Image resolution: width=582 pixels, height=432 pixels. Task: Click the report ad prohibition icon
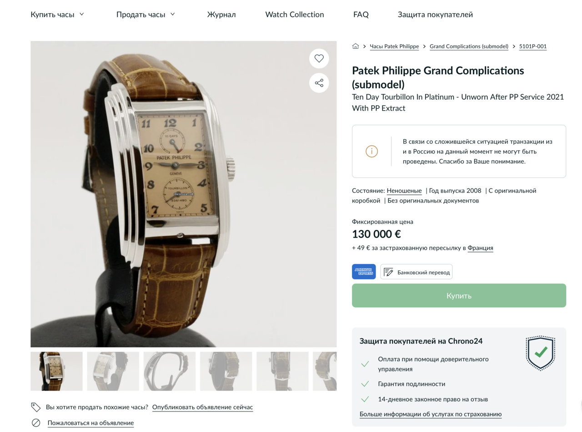pyautogui.click(x=36, y=423)
